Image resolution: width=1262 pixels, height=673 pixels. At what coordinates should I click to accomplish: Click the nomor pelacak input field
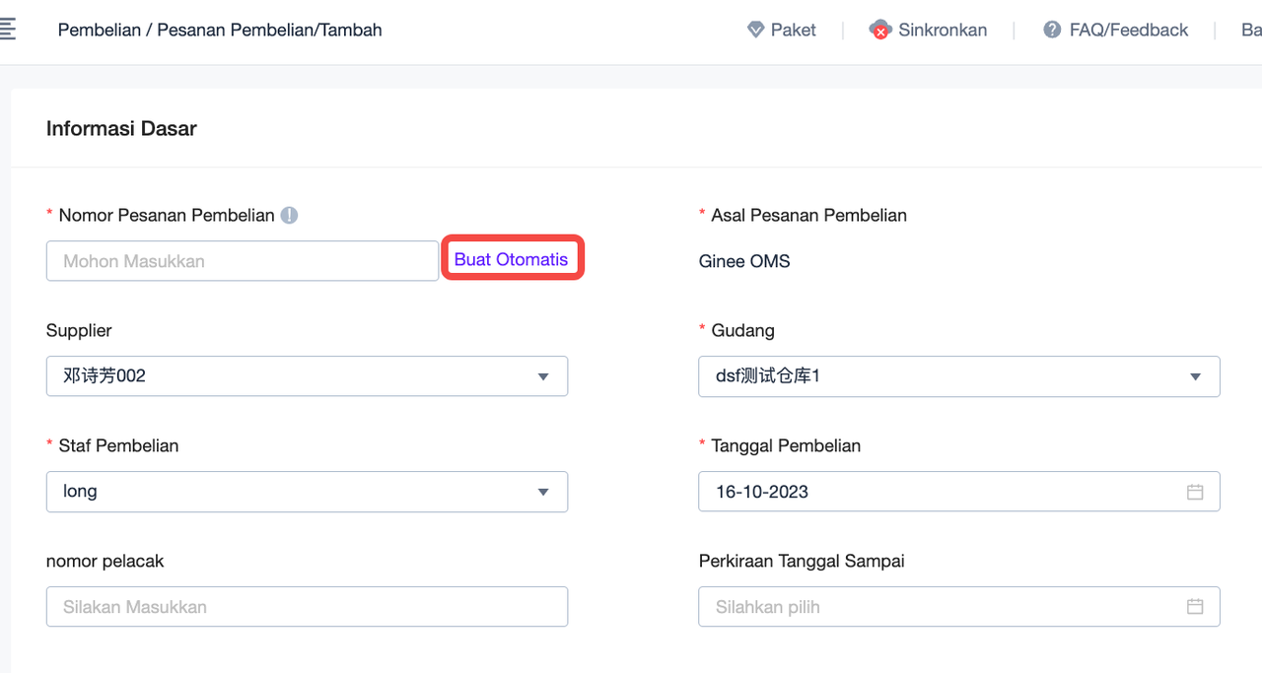point(307,607)
